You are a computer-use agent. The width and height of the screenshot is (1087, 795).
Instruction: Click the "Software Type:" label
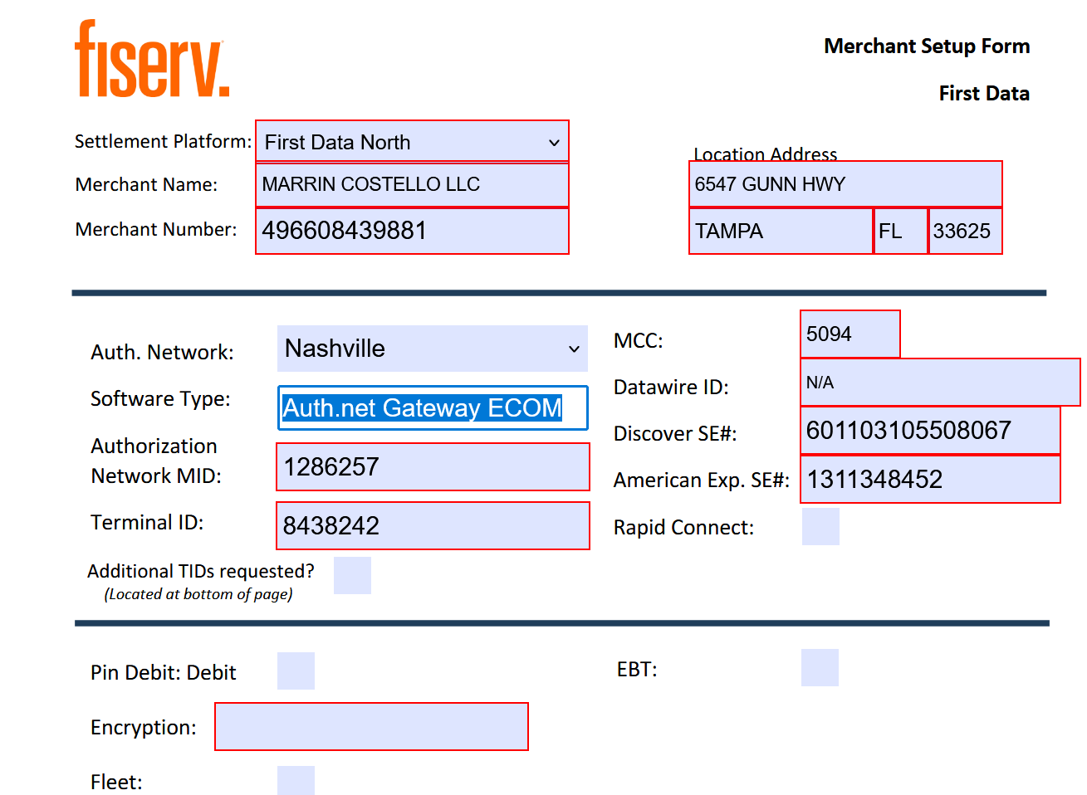[160, 399]
